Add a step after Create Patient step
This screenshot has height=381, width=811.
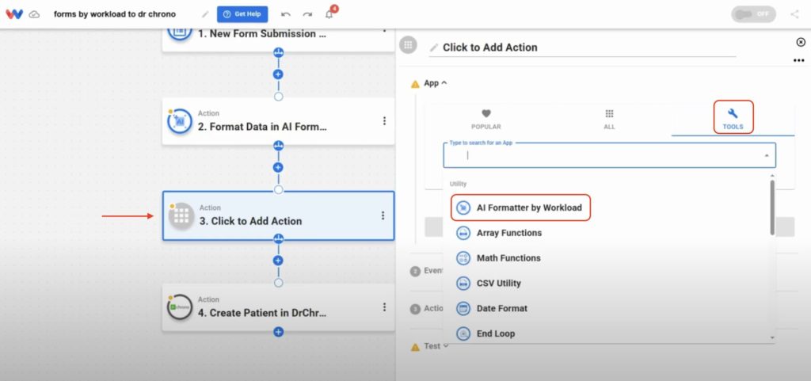click(278, 332)
